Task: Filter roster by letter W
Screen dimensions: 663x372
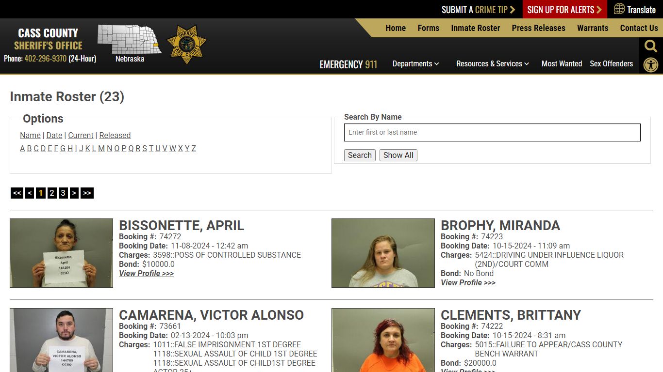Action: [x=172, y=149]
